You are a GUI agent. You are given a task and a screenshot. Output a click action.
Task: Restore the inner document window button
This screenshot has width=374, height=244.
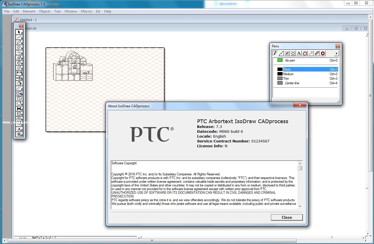point(356,28)
